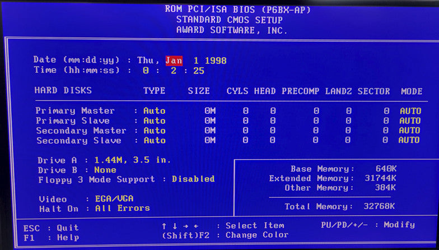Select Secondary Slave type Auto
This screenshot has width=439, height=250.
point(155,140)
